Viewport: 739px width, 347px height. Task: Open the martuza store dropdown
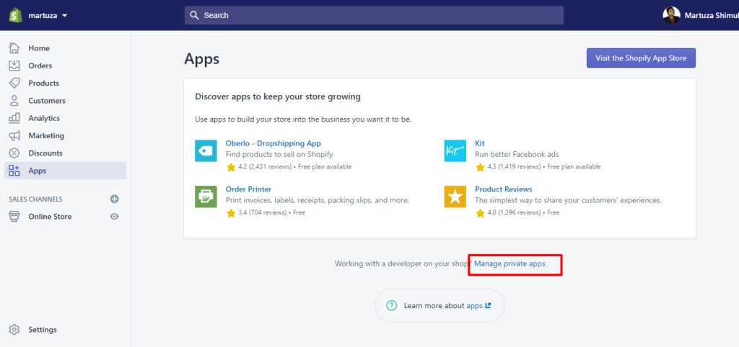(48, 16)
